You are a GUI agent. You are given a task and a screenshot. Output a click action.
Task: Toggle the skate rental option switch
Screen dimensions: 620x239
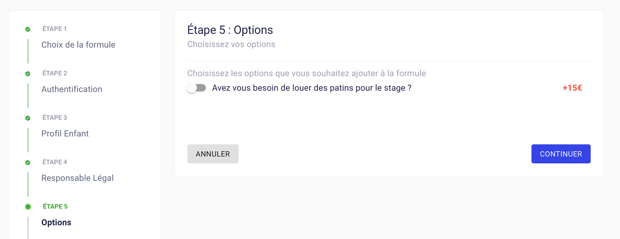(196, 88)
